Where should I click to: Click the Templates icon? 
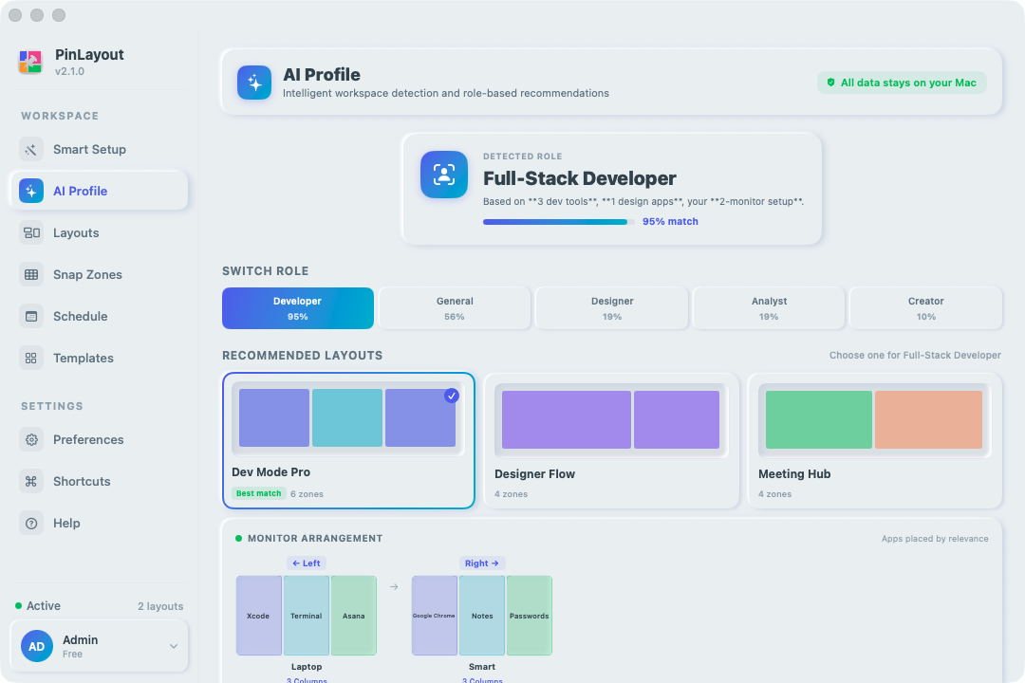click(x=30, y=359)
